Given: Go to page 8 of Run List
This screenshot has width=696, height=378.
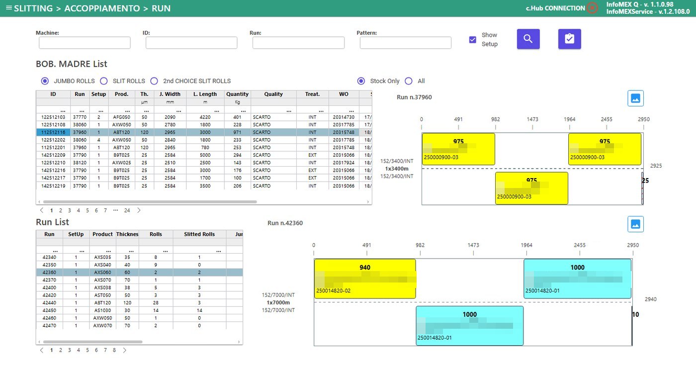Looking at the screenshot, I should (x=114, y=350).
